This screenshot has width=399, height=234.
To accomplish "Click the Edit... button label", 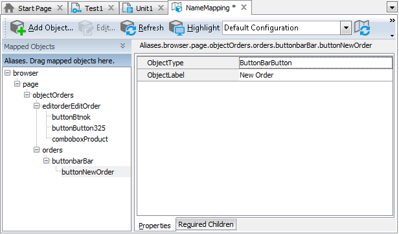I will pos(106,28).
